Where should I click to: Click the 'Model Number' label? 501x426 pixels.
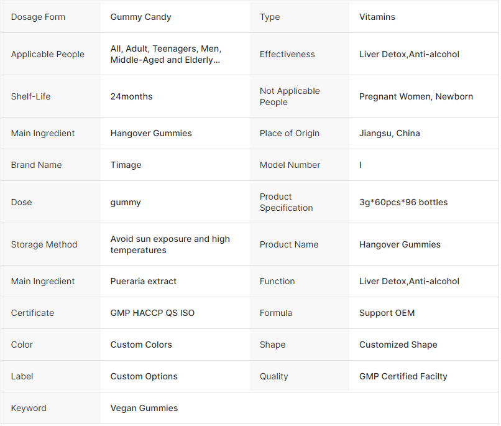click(x=290, y=165)
